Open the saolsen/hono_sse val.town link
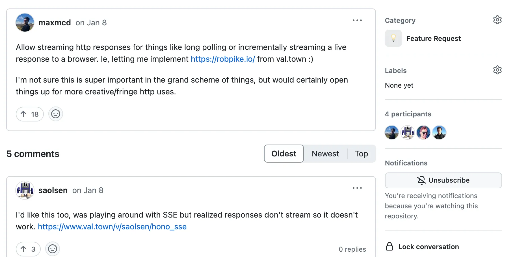 112,227
